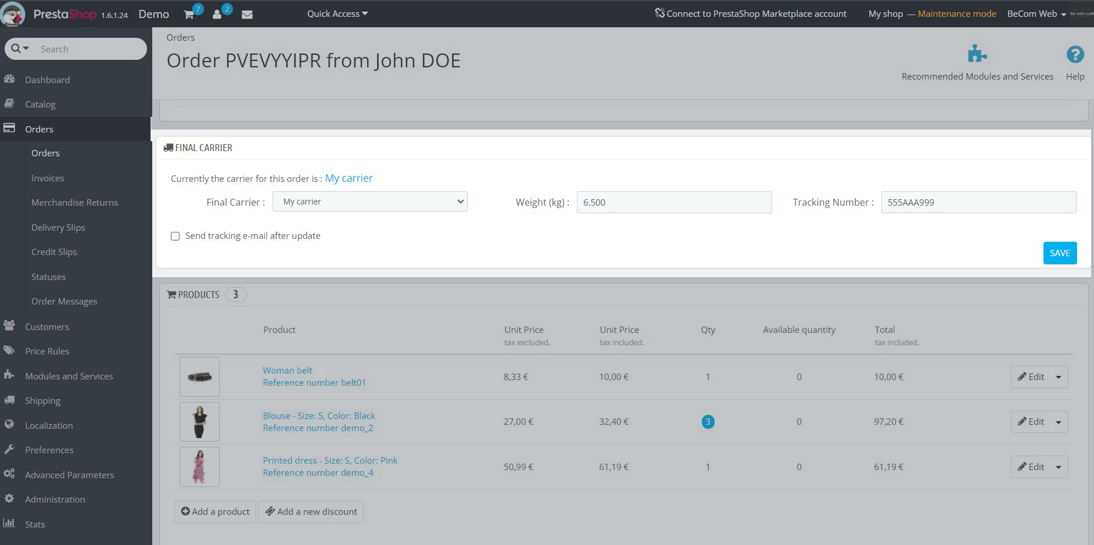Click the shopping cart orders notification icon
1094x545 pixels.
[189, 15]
